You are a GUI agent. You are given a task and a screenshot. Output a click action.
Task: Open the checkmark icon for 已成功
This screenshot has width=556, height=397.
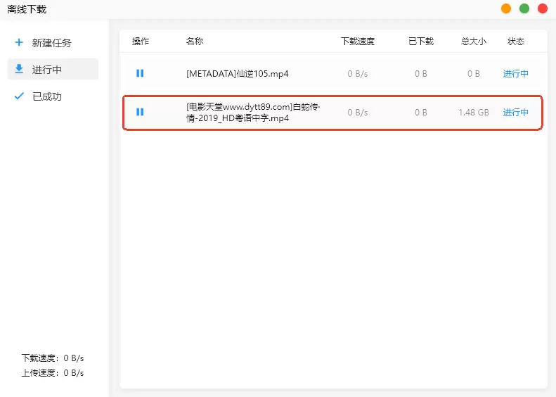click(x=19, y=96)
